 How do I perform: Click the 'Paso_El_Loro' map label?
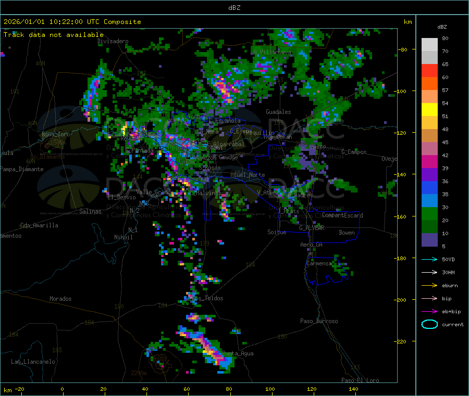[x=360, y=380]
